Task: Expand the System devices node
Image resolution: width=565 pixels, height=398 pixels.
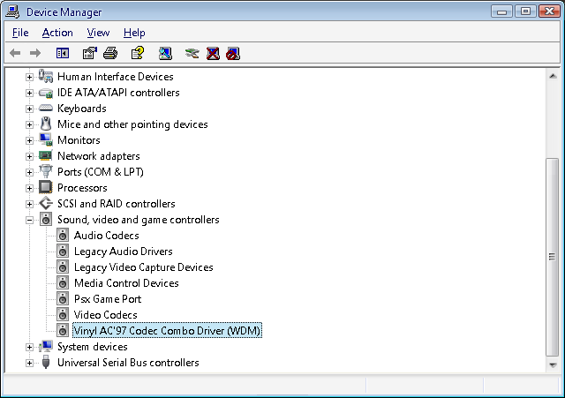Action: [29, 347]
